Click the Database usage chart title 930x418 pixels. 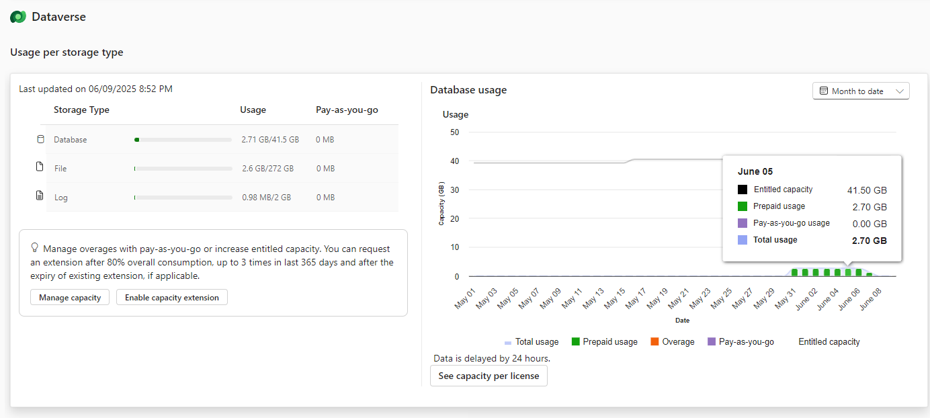click(468, 89)
